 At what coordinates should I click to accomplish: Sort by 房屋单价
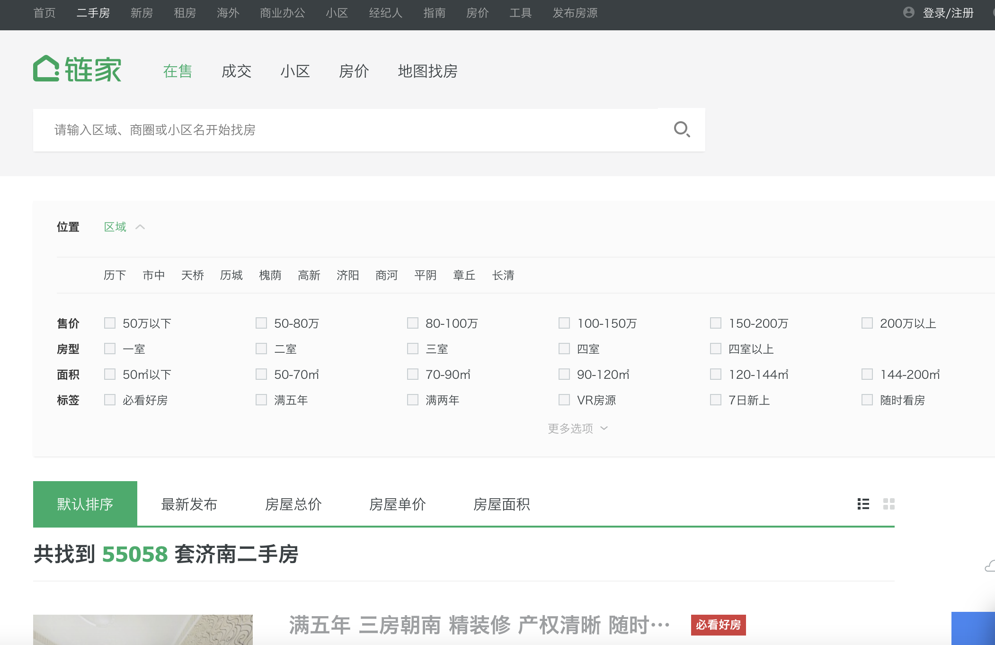pyautogui.click(x=398, y=504)
